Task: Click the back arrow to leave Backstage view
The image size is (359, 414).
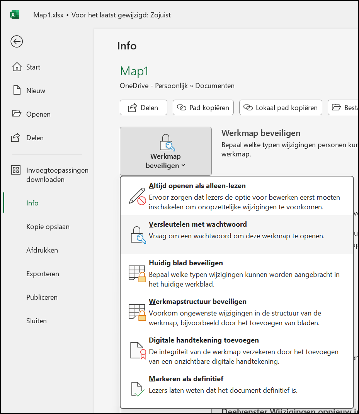Action: (17, 41)
